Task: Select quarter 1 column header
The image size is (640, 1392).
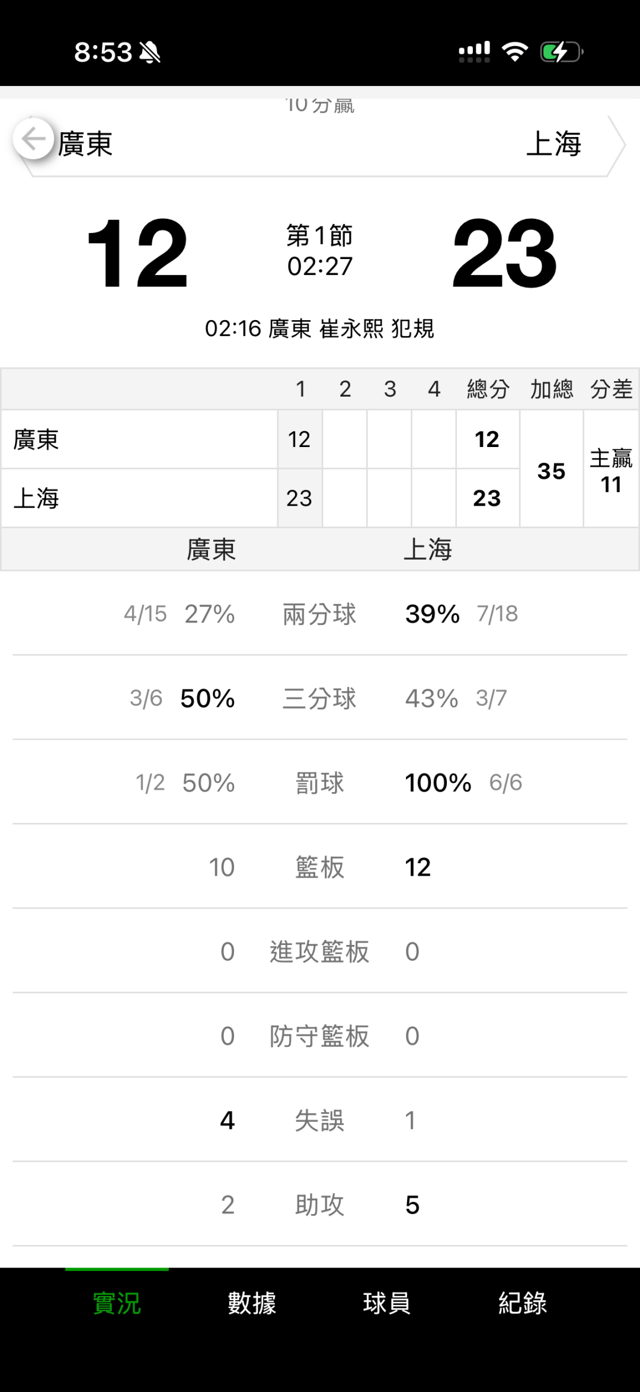Action: 300,389
